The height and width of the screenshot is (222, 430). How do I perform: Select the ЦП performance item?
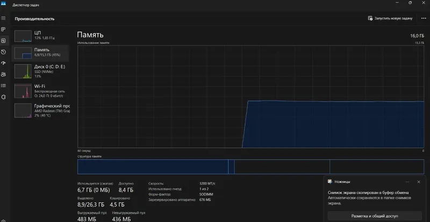pos(40,35)
